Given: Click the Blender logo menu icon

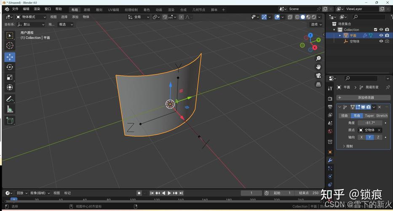Looking at the screenshot, I should 7,9.
